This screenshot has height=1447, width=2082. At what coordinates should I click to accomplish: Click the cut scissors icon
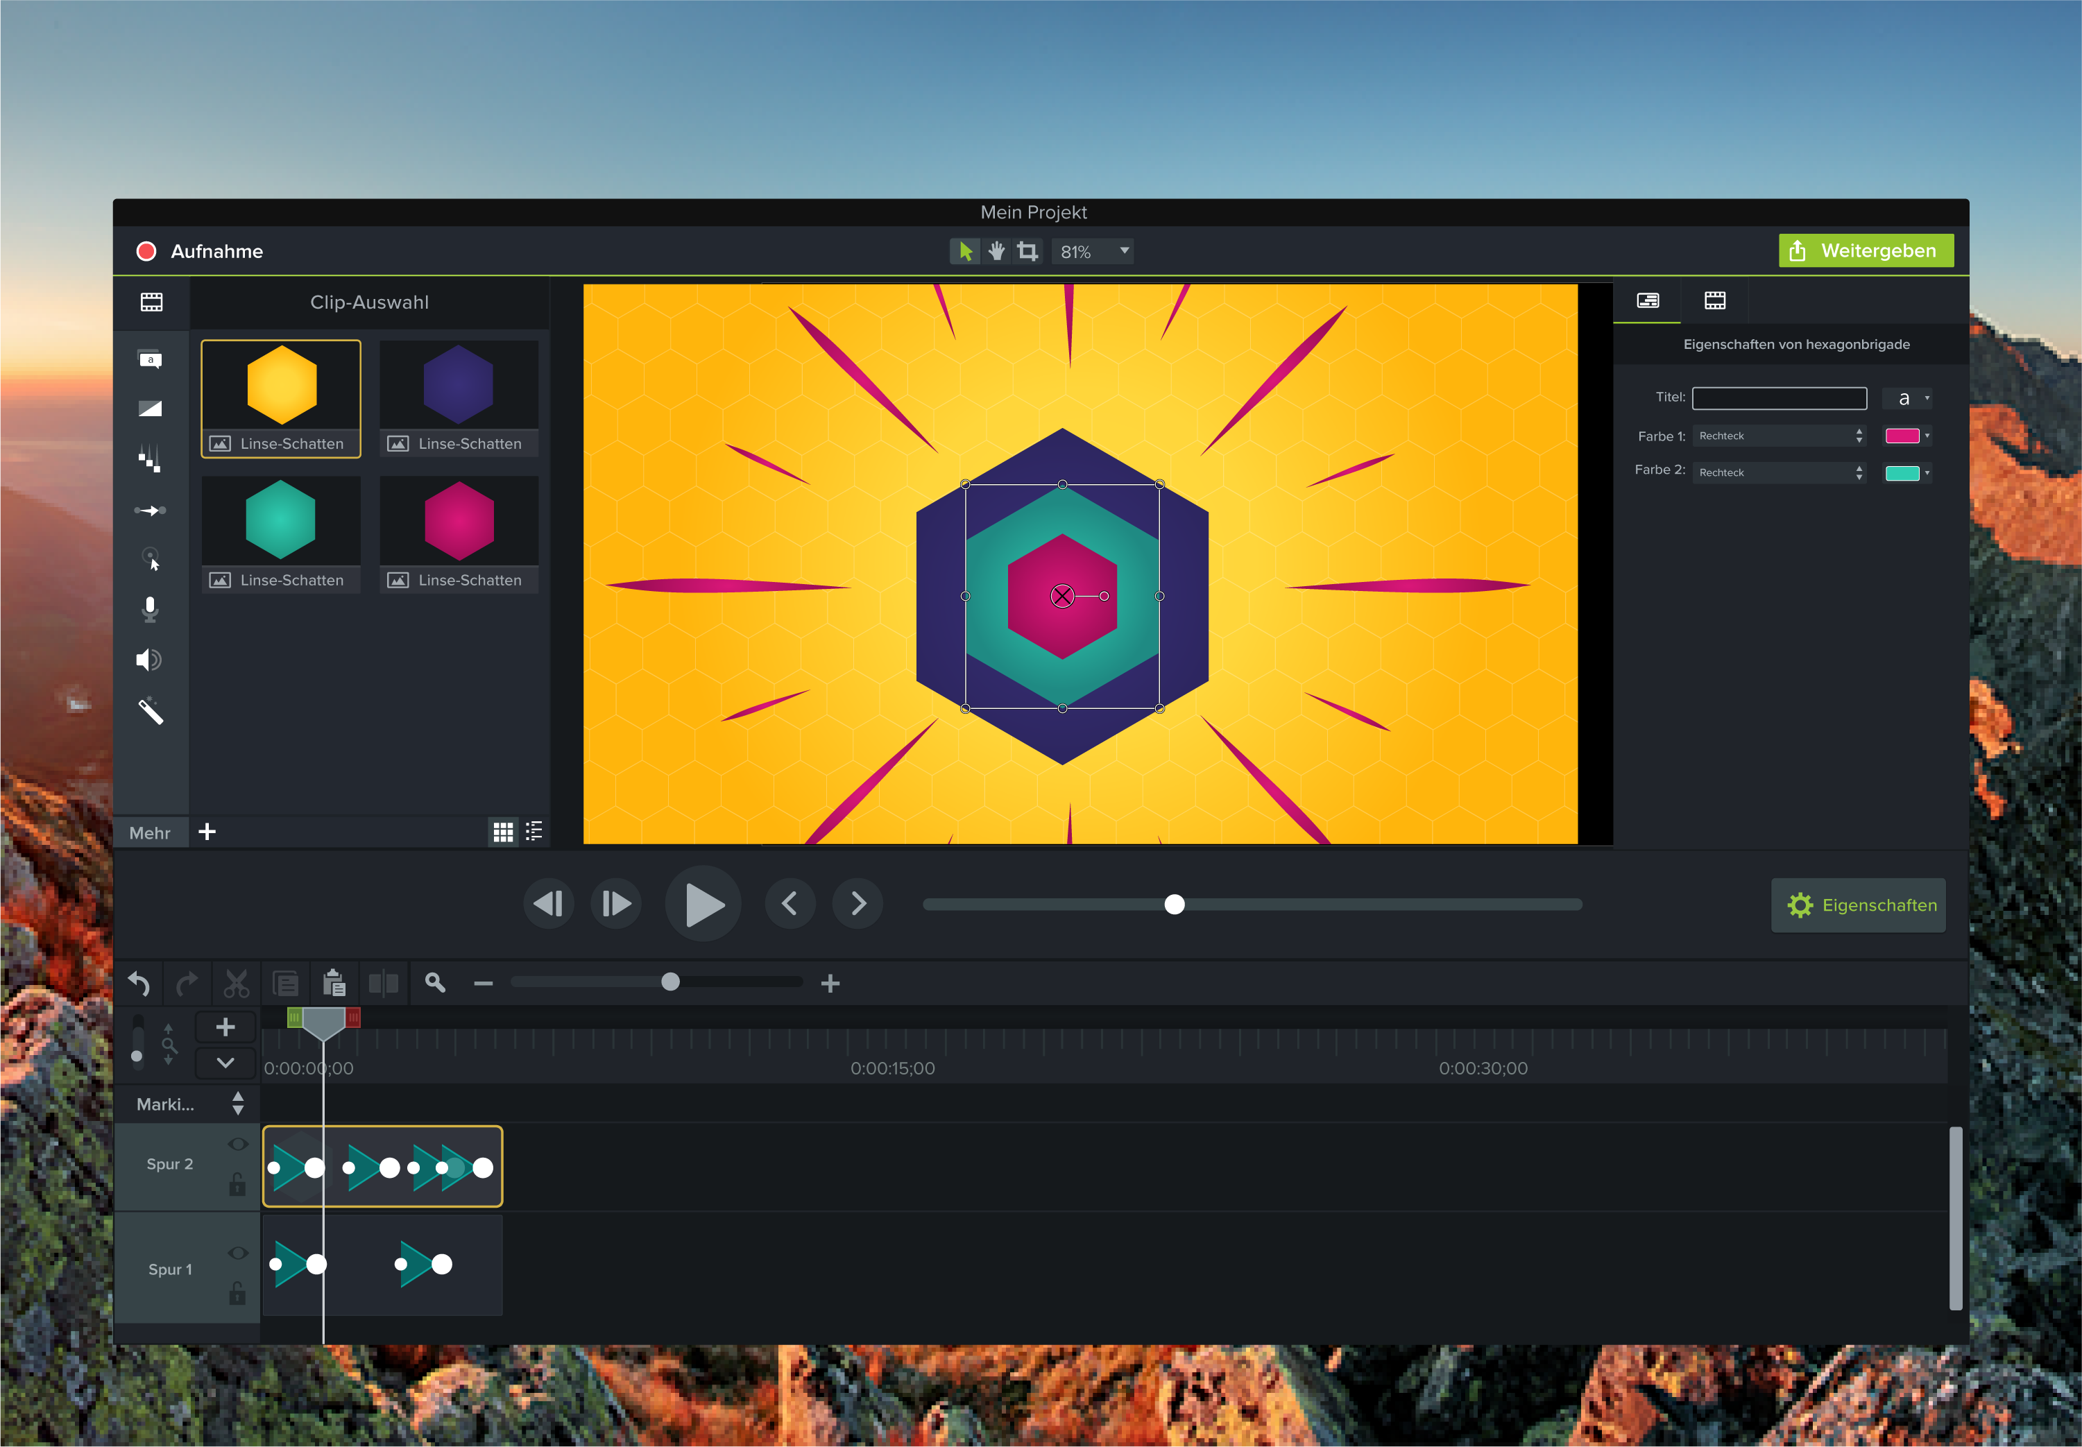tap(237, 984)
